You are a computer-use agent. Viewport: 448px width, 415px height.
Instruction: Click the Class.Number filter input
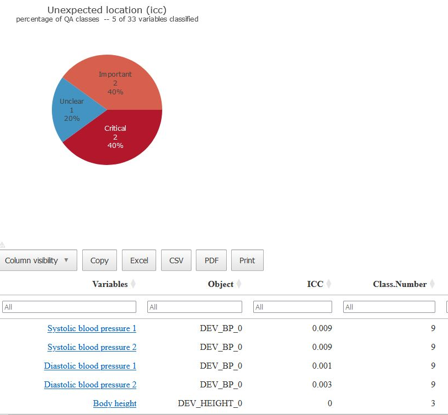[x=388, y=307]
